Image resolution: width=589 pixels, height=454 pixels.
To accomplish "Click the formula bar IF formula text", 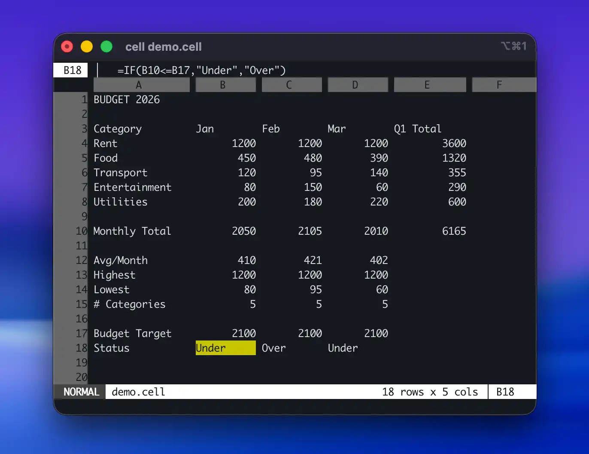I will 201,70.
